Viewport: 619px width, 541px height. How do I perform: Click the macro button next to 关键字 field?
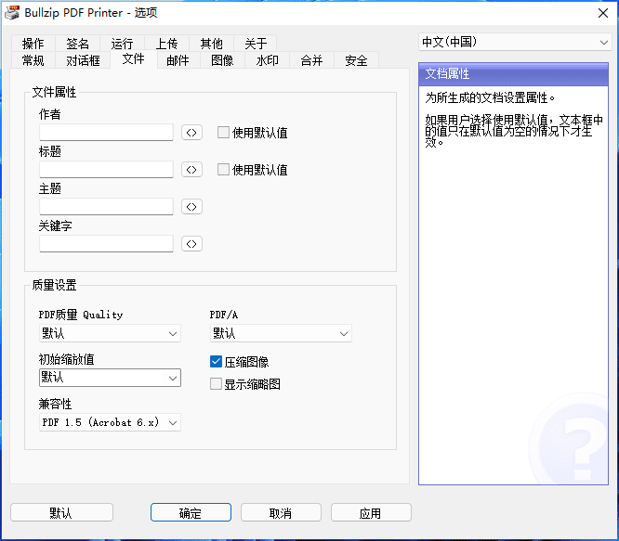191,244
